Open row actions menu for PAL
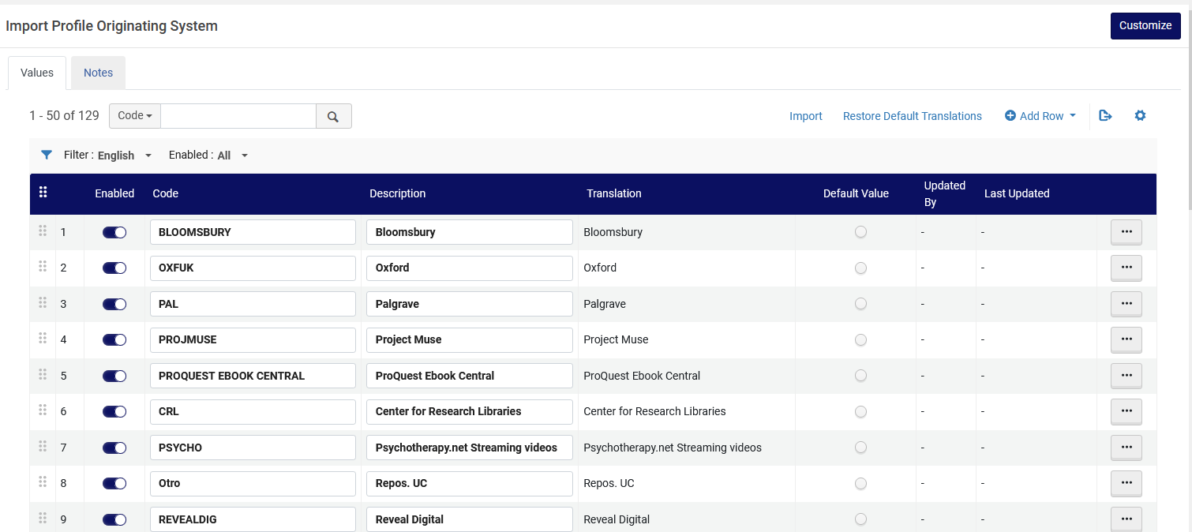The height and width of the screenshot is (532, 1192). coord(1126,304)
